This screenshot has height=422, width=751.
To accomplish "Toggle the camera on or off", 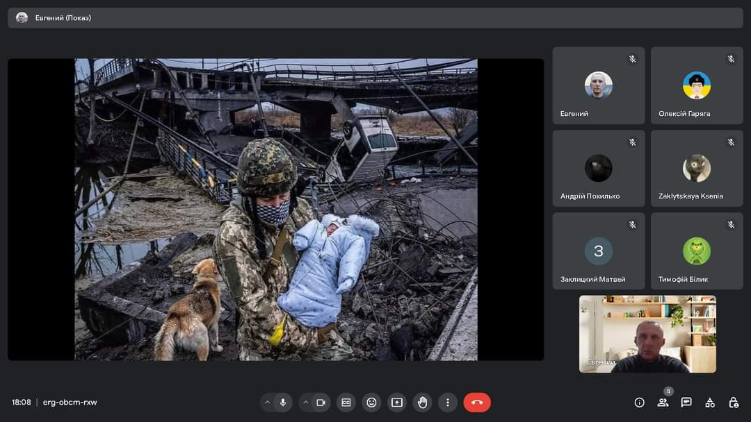I will [321, 403].
